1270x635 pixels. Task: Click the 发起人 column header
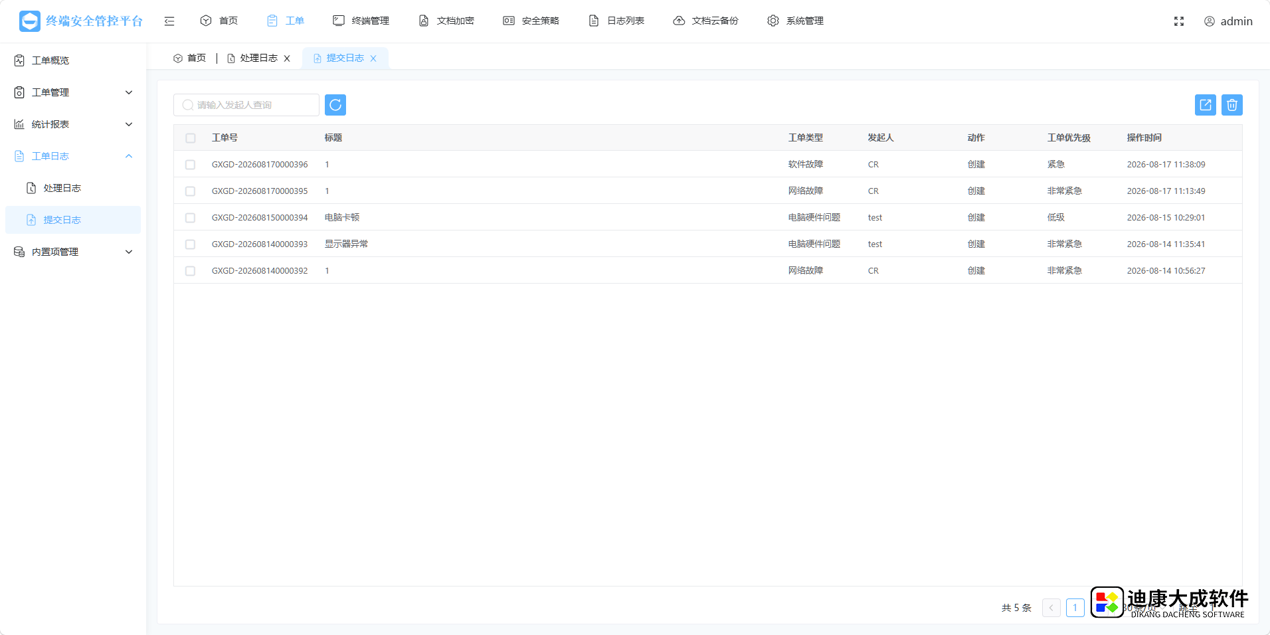point(881,137)
